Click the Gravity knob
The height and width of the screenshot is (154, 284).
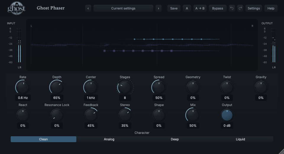[261, 87]
